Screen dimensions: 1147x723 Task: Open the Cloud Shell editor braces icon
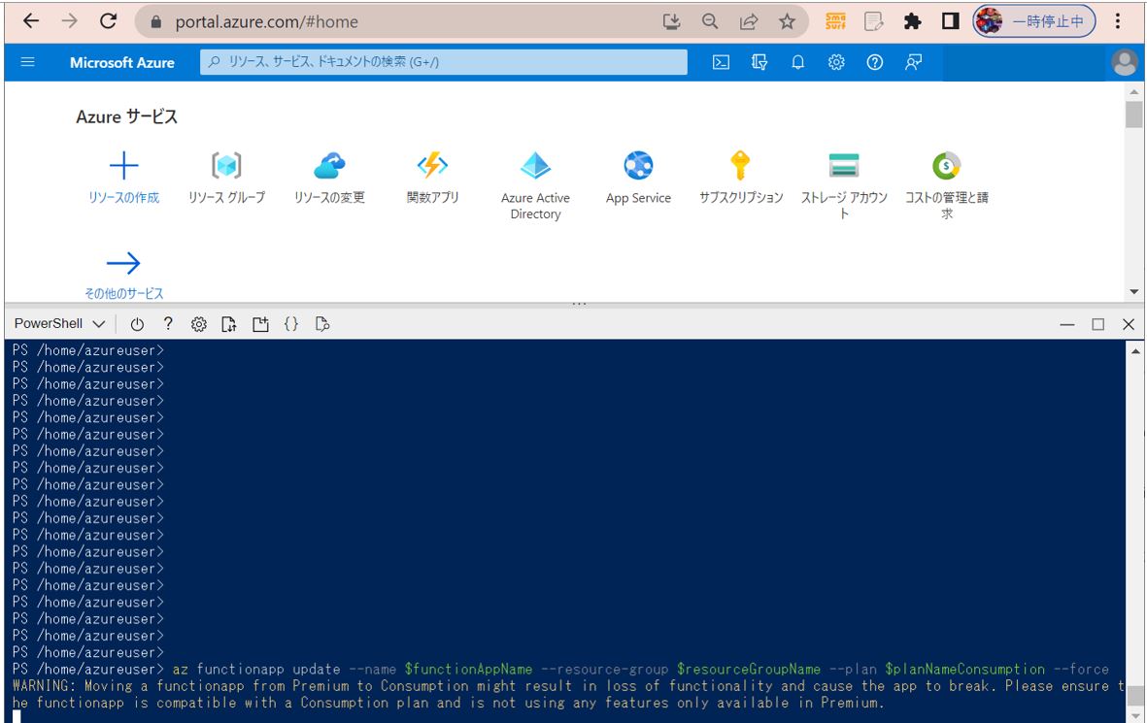point(290,324)
